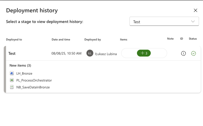Click the New items (3) heading
Viewport: 203px width, 126px height.
coord(20,65)
